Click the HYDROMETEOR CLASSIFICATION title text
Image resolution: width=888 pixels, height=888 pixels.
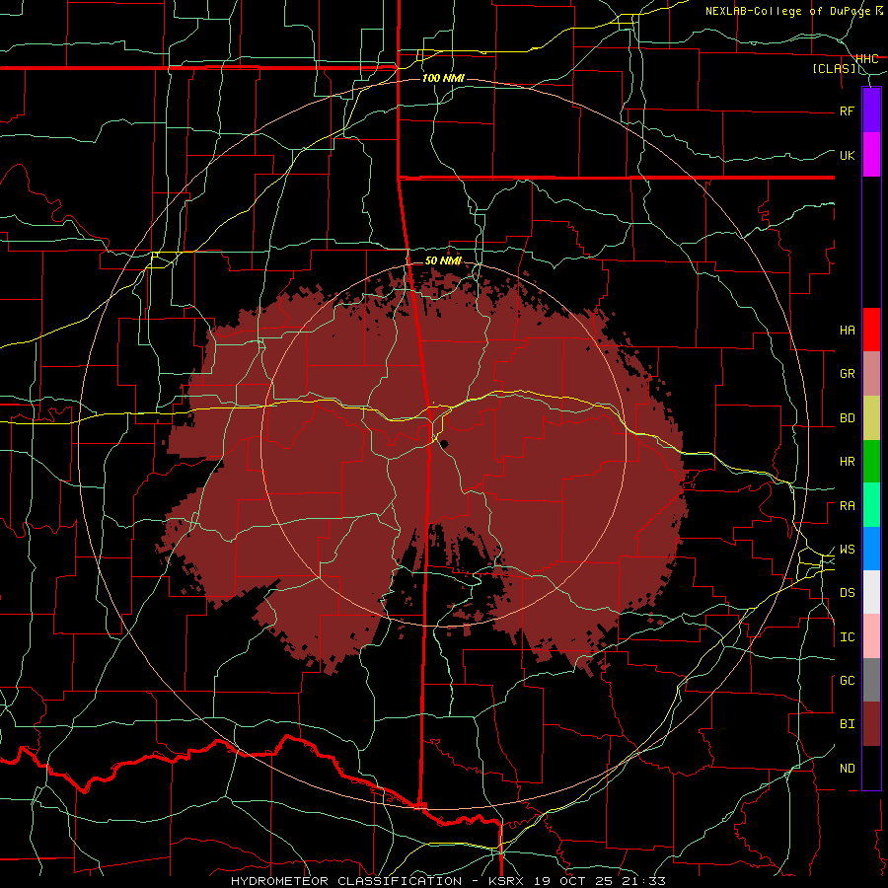click(x=346, y=881)
